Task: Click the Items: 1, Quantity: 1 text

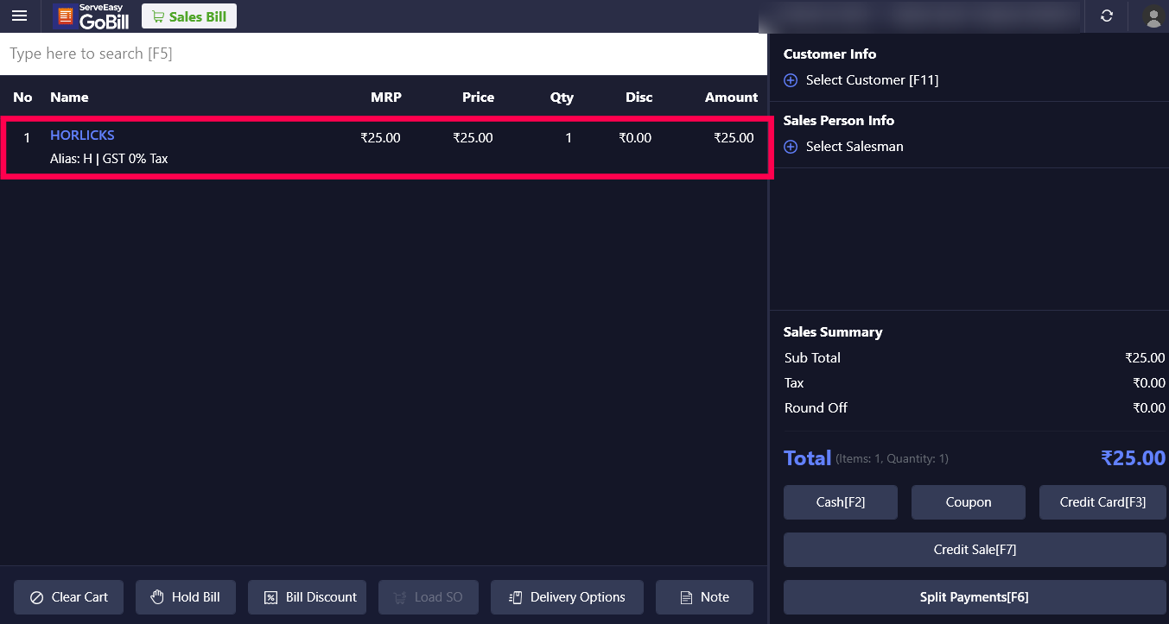Action: pyautogui.click(x=892, y=459)
